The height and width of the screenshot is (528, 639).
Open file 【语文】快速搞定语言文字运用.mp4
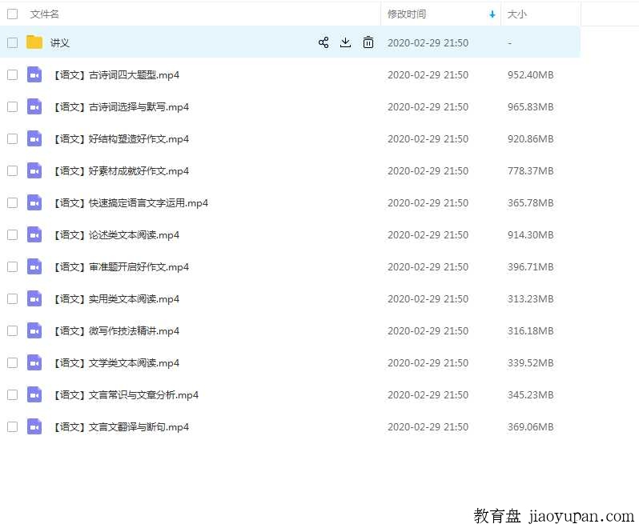tap(131, 203)
